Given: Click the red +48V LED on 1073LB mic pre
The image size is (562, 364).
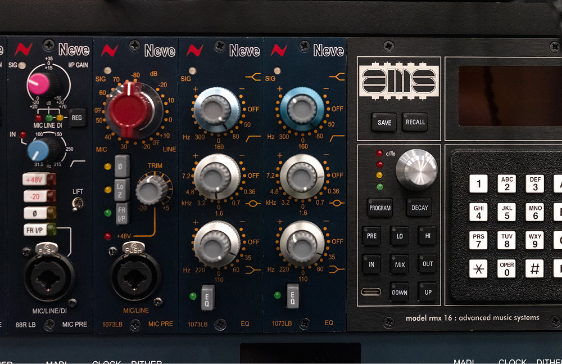Looking at the screenshot, I should tap(107, 236).
